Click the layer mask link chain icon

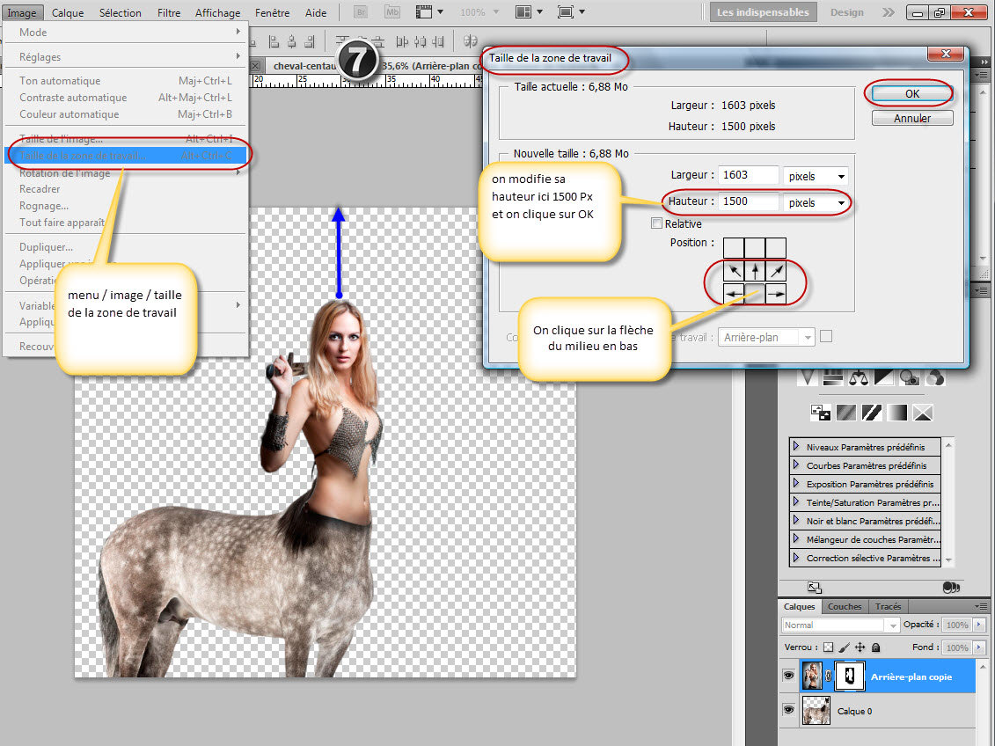tap(829, 677)
